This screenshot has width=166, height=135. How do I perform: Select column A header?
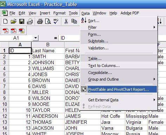[x=20, y=45]
